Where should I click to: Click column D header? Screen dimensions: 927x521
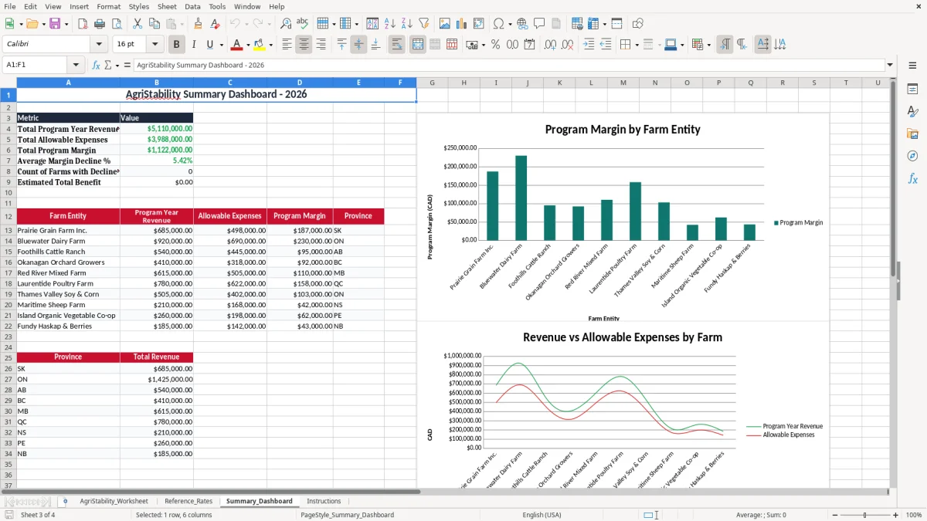300,83
